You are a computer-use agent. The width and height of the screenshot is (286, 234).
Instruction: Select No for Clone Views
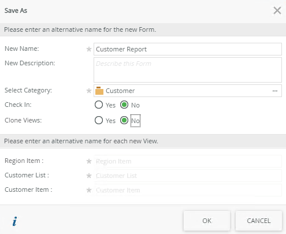pos(124,121)
